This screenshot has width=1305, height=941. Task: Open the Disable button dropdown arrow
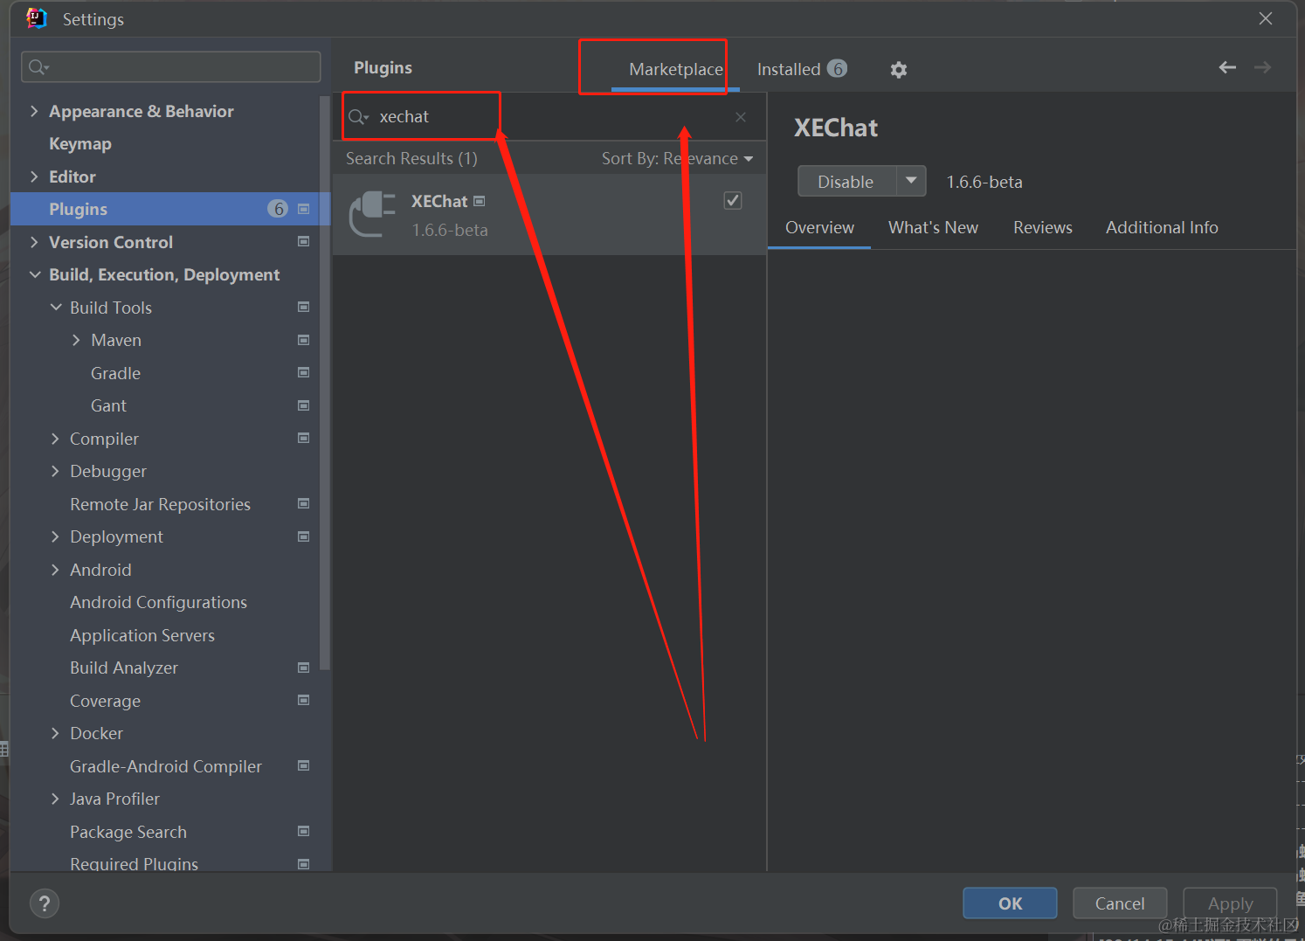point(911,181)
